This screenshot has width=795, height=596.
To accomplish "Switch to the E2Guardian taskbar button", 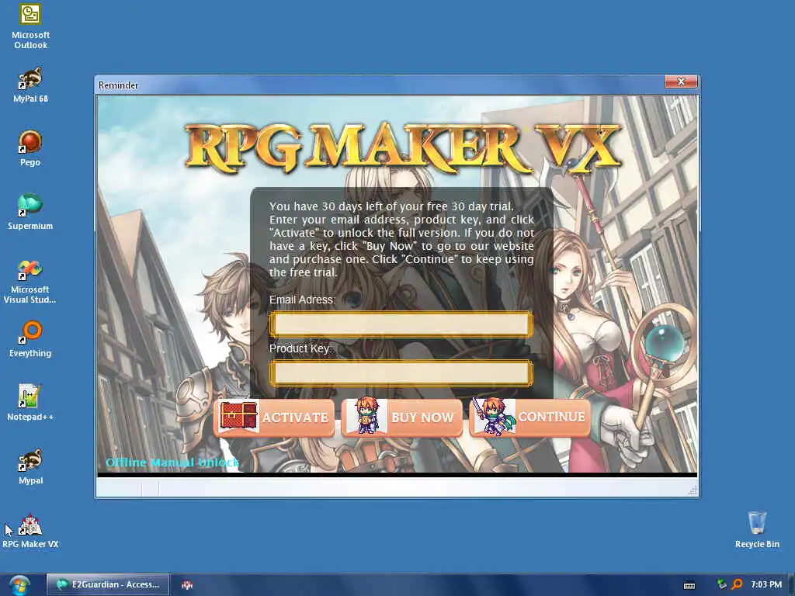I will (x=108, y=584).
